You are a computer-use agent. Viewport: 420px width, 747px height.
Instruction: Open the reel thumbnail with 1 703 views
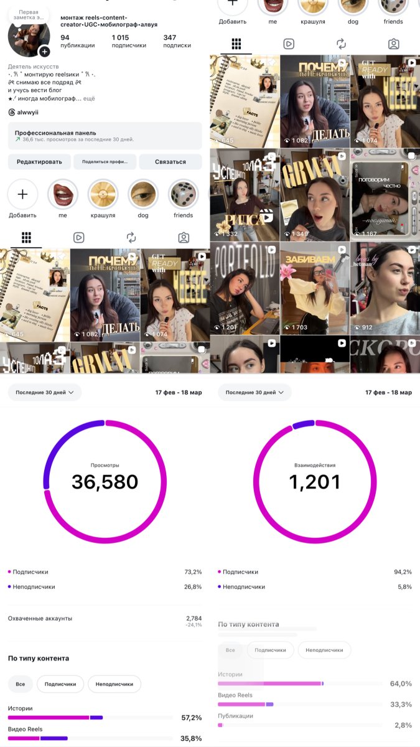tap(314, 288)
